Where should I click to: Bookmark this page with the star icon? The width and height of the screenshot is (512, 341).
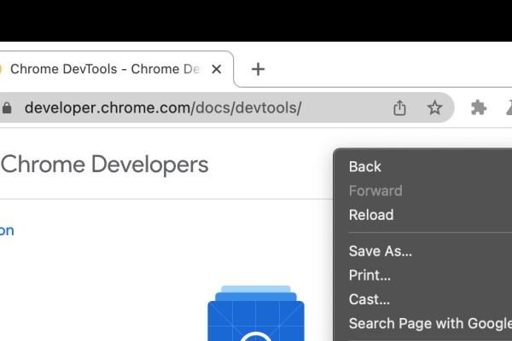tap(434, 107)
